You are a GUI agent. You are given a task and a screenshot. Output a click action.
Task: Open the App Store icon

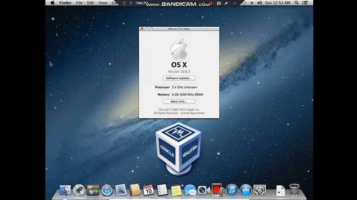[x=245, y=190]
